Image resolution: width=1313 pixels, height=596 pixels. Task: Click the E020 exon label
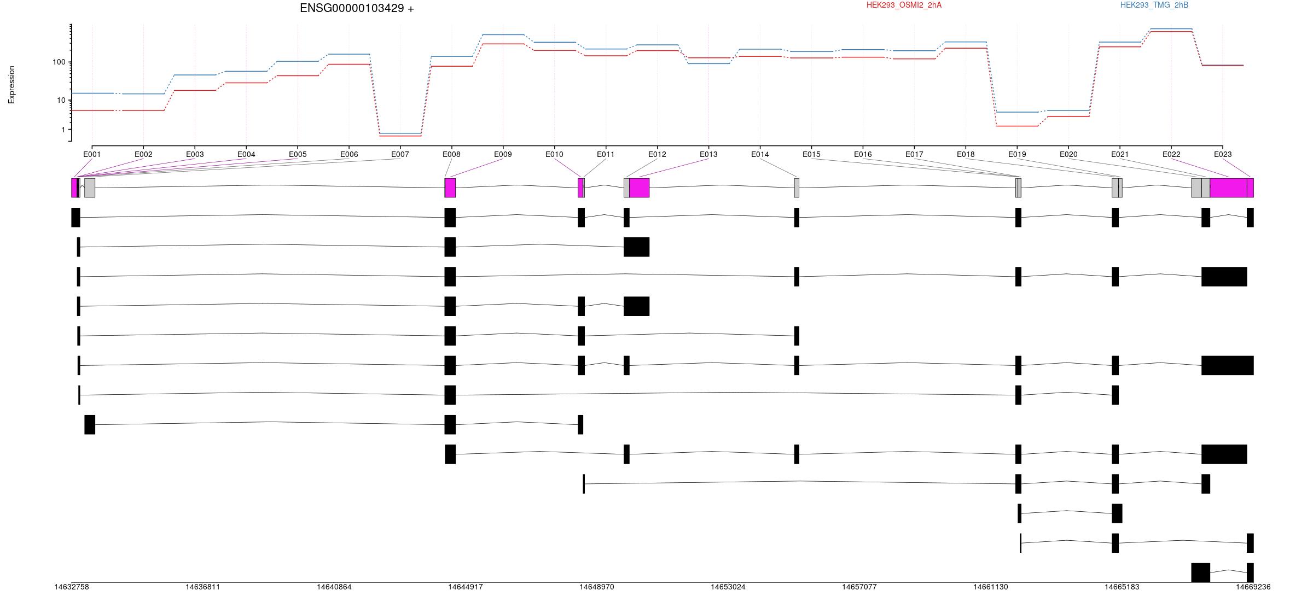pos(1068,154)
